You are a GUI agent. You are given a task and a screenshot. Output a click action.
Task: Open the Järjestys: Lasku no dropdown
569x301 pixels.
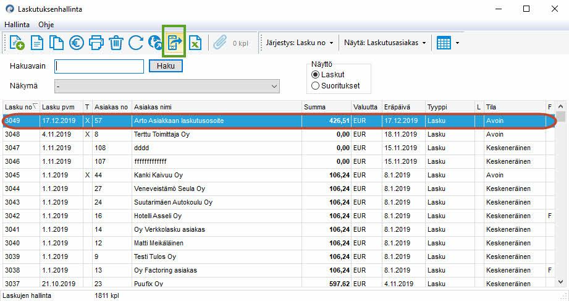(x=300, y=43)
